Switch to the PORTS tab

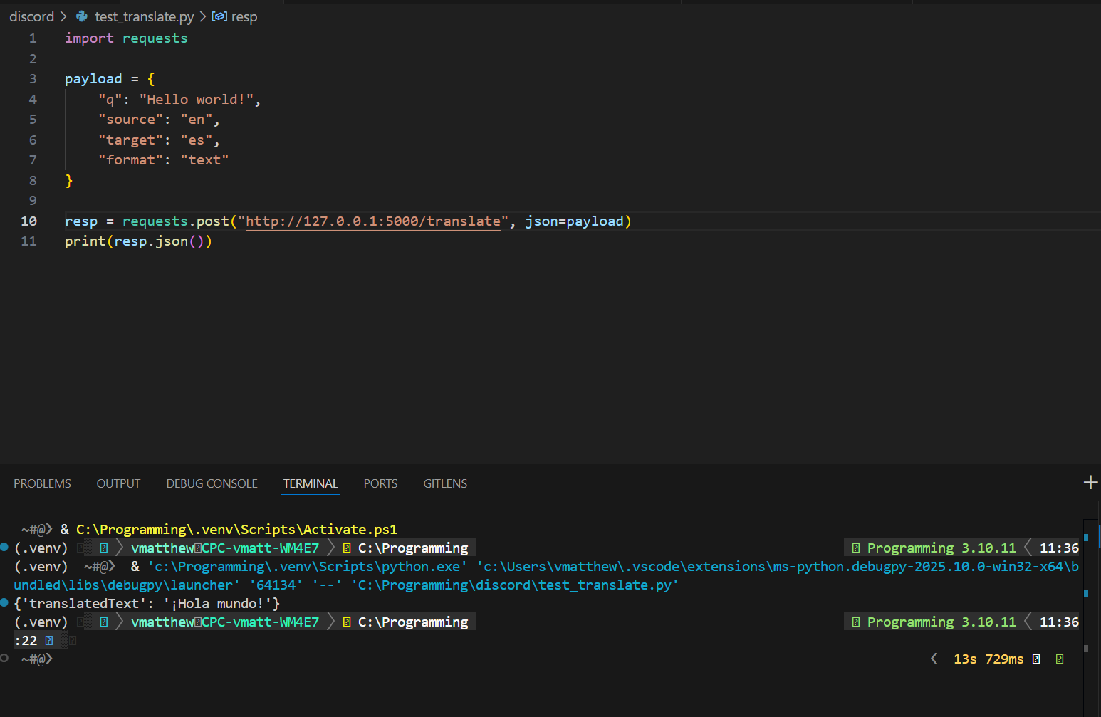tap(380, 483)
